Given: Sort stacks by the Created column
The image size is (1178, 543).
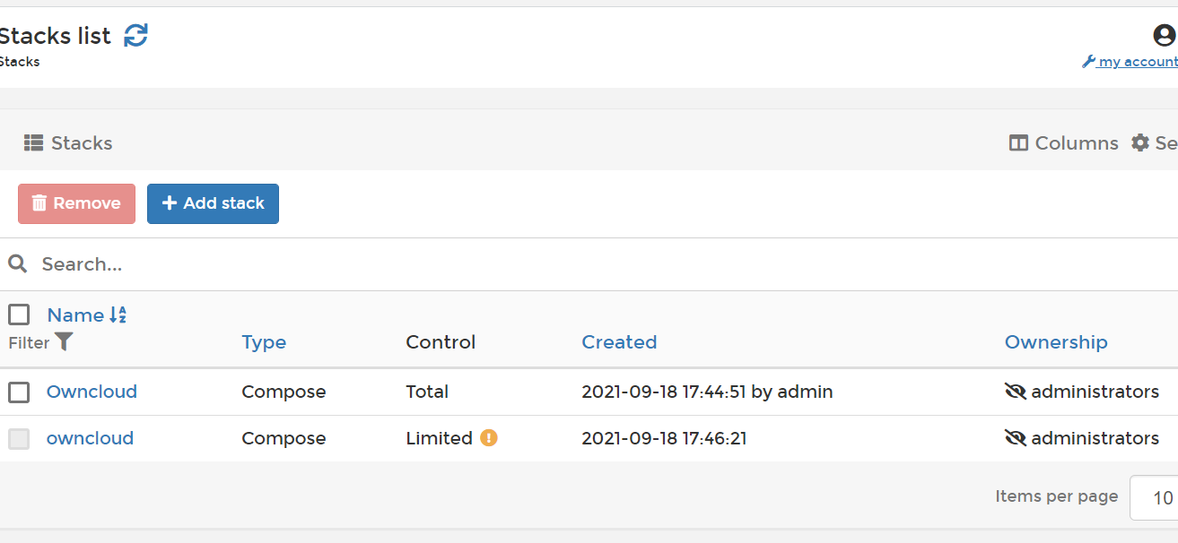Looking at the screenshot, I should coord(619,342).
